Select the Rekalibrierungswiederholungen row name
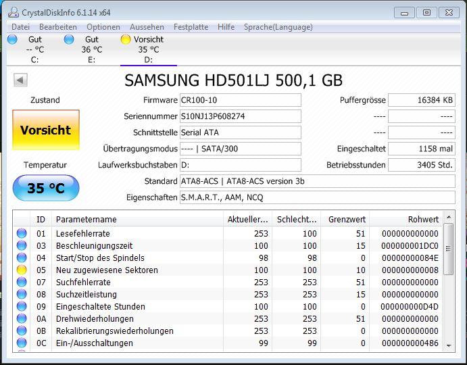 tap(115, 331)
